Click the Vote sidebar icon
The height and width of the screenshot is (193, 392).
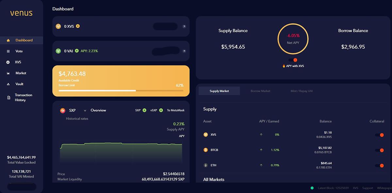pyautogui.click(x=8, y=51)
